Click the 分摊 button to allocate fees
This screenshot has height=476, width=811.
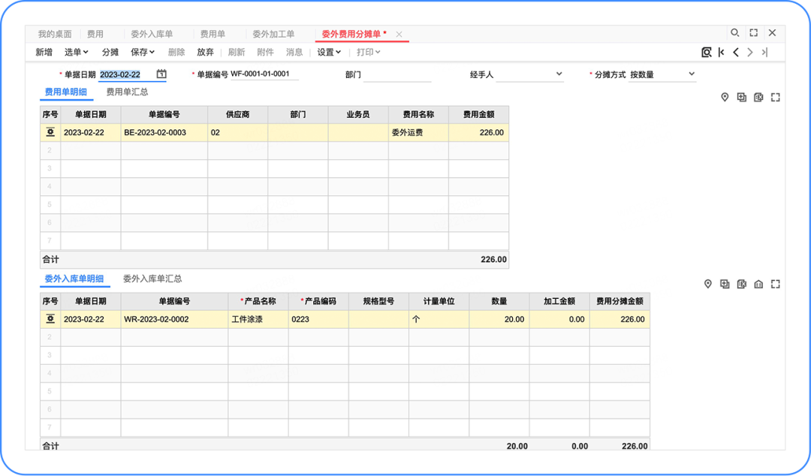coord(110,52)
